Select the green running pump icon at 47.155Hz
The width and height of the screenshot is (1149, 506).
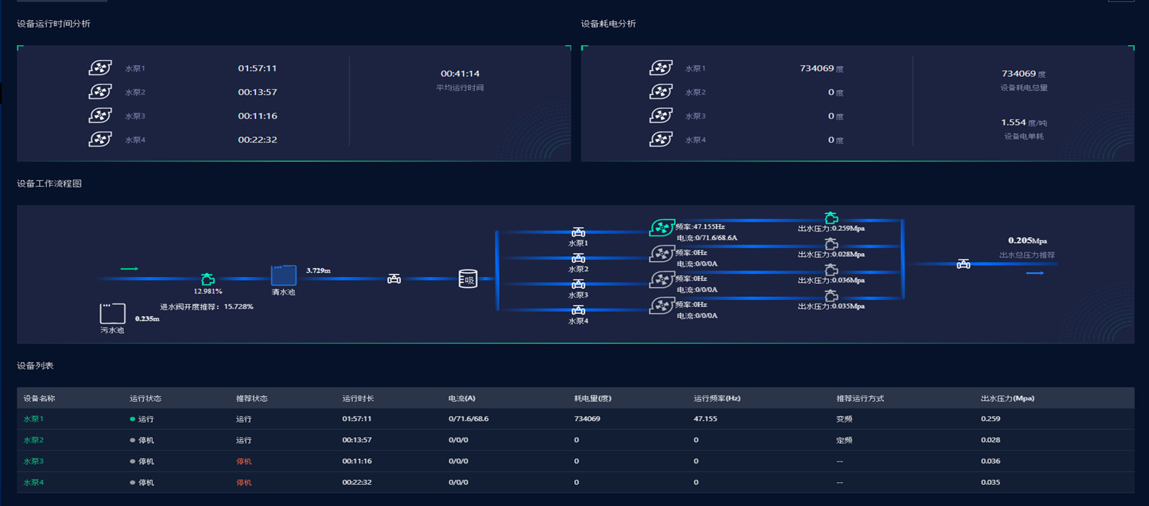coord(661,227)
